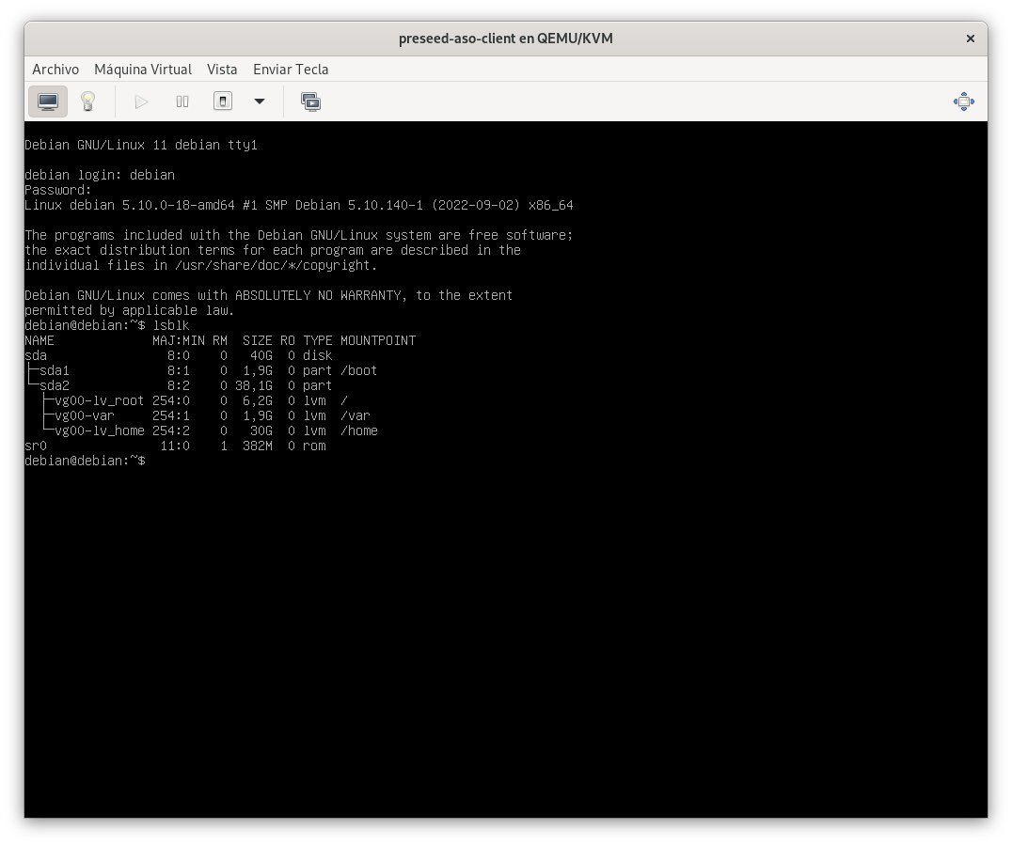Click the lsblk command text
The height and width of the screenshot is (845, 1012).
click(x=170, y=325)
